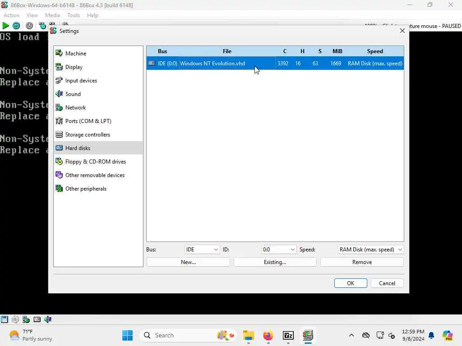Open 7-Zip from the taskbar
Image resolution: width=462 pixels, height=346 pixels.
point(288,335)
